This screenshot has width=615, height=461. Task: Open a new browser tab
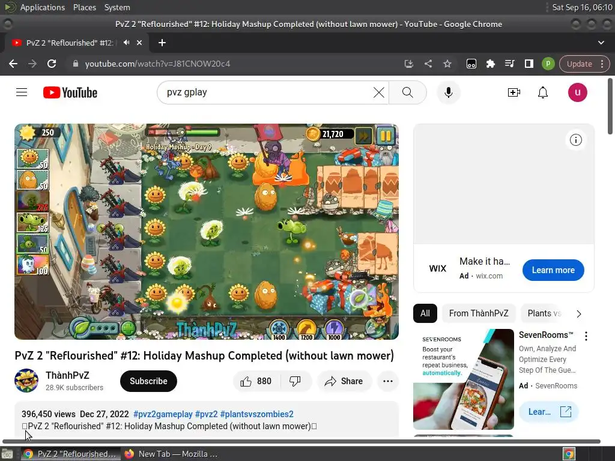162,43
